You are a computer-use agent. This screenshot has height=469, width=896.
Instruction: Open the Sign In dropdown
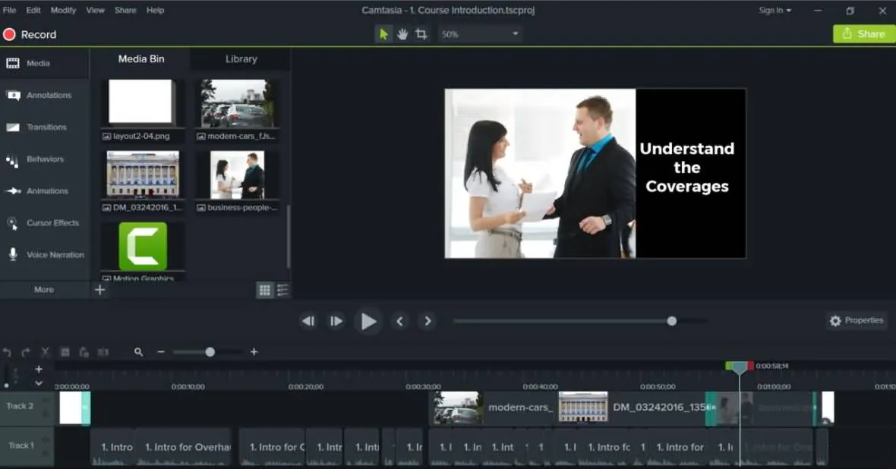click(x=775, y=11)
